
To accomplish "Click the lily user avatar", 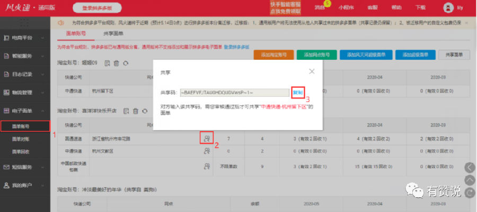I will (x=448, y=8).
